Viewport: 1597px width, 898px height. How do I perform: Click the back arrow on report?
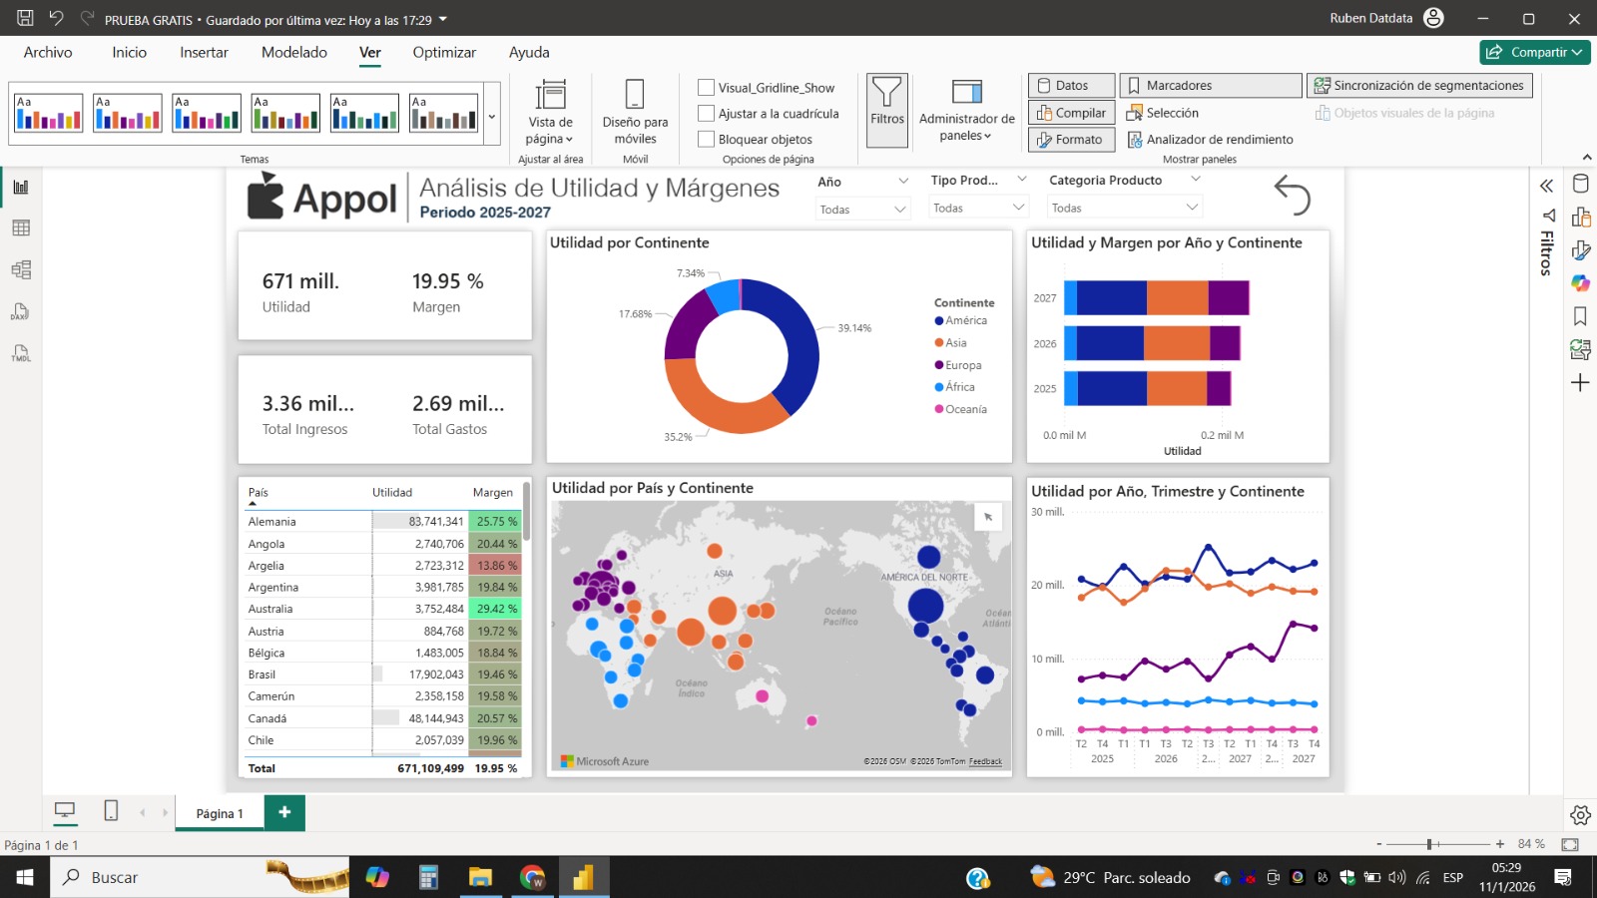point(1292,195)
